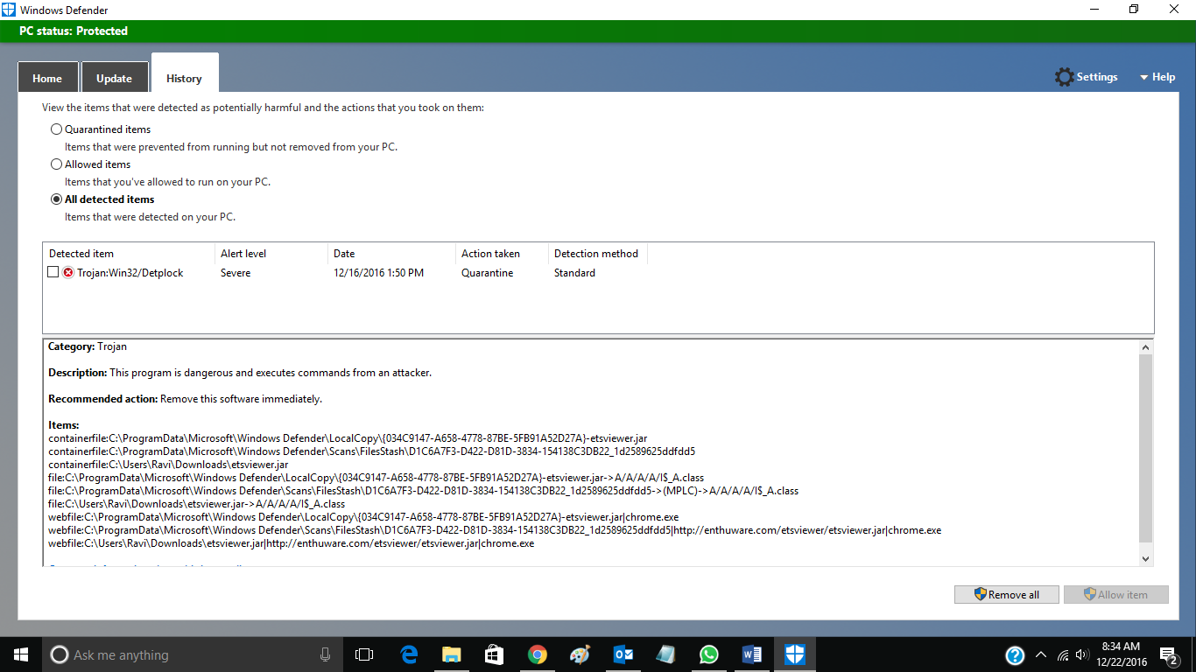Sort by Detected item column header

click(129, 254)
